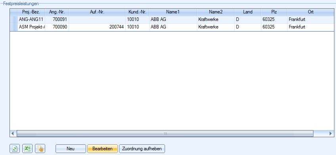Click Land value D in the 700090 row
336x155 pixels.
click(x=248, y=27)
